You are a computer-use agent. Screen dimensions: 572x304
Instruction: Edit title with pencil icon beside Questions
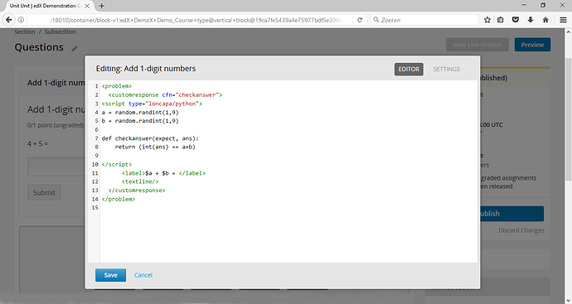[75, 49]
